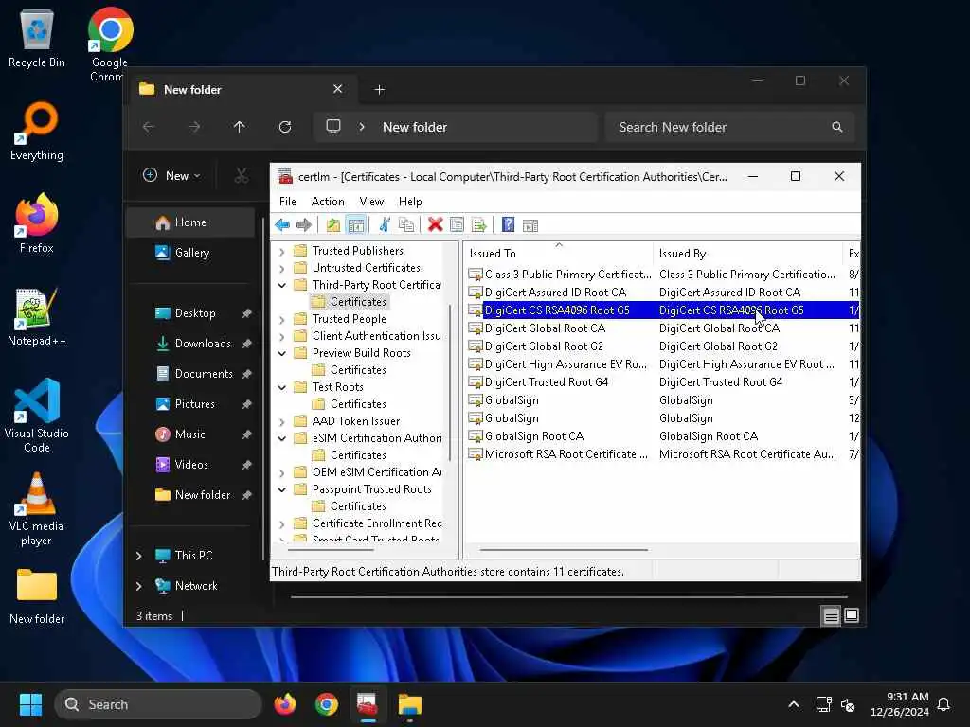This screenshot has width=970, height=727.
Task: Click the gray Forward arrow in certlm toolbar
Action: 304,225
